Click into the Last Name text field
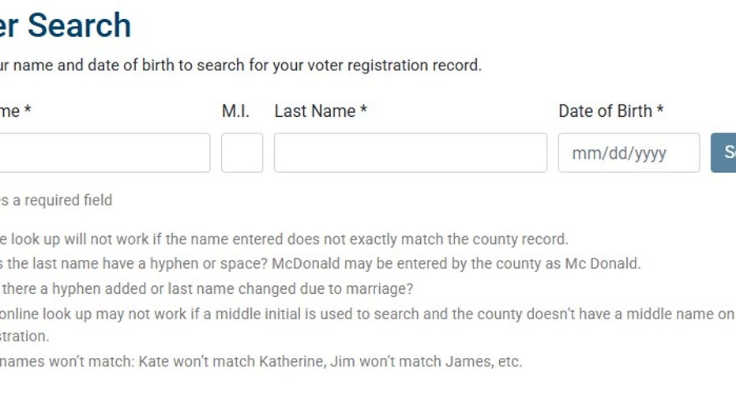The image size is (736, 414). pyautogui.click(x=410, y=152)
